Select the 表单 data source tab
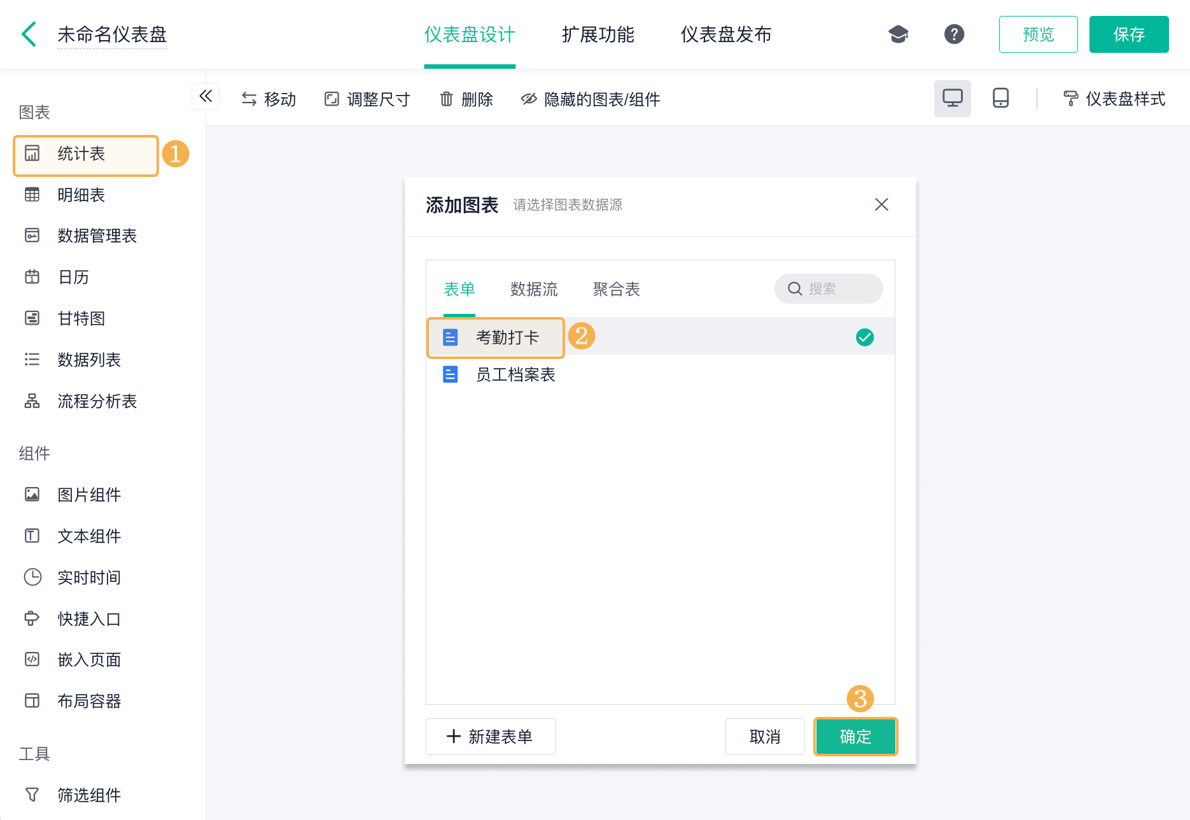 tap(459, 289)
